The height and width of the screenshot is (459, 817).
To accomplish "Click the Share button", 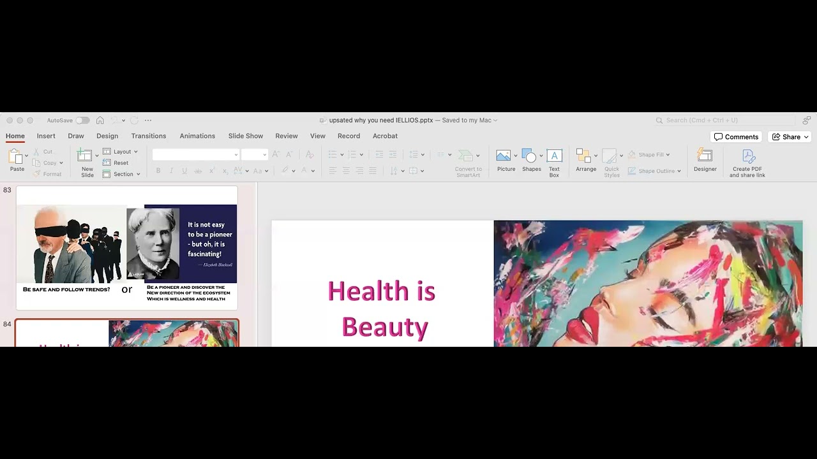I will point(790,136).
